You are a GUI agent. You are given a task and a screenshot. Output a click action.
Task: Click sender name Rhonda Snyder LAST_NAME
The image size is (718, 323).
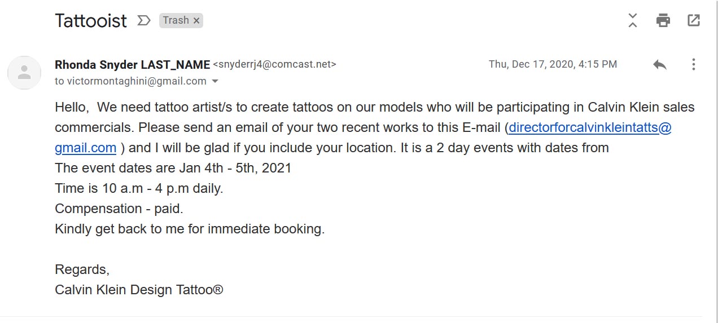point(133,64)
